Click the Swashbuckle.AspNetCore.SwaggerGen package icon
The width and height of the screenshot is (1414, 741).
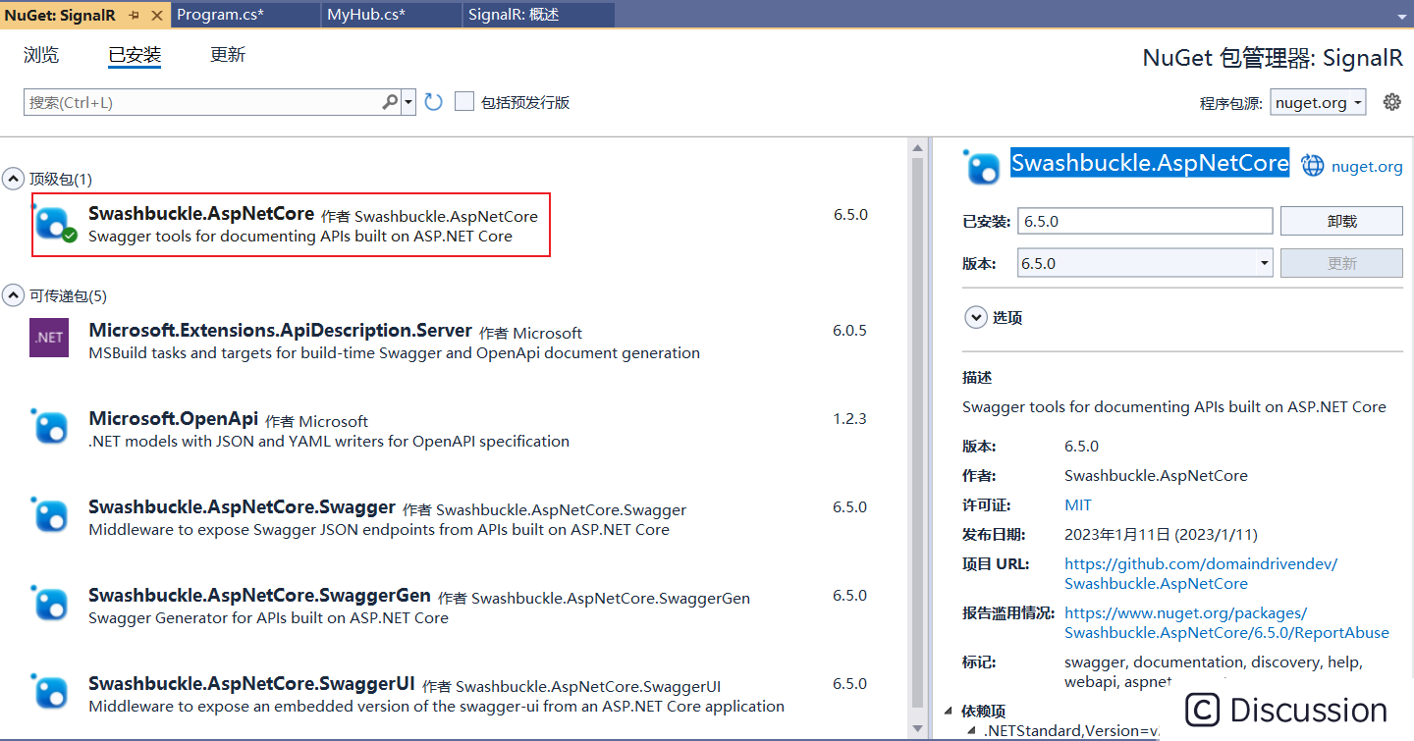48,604
